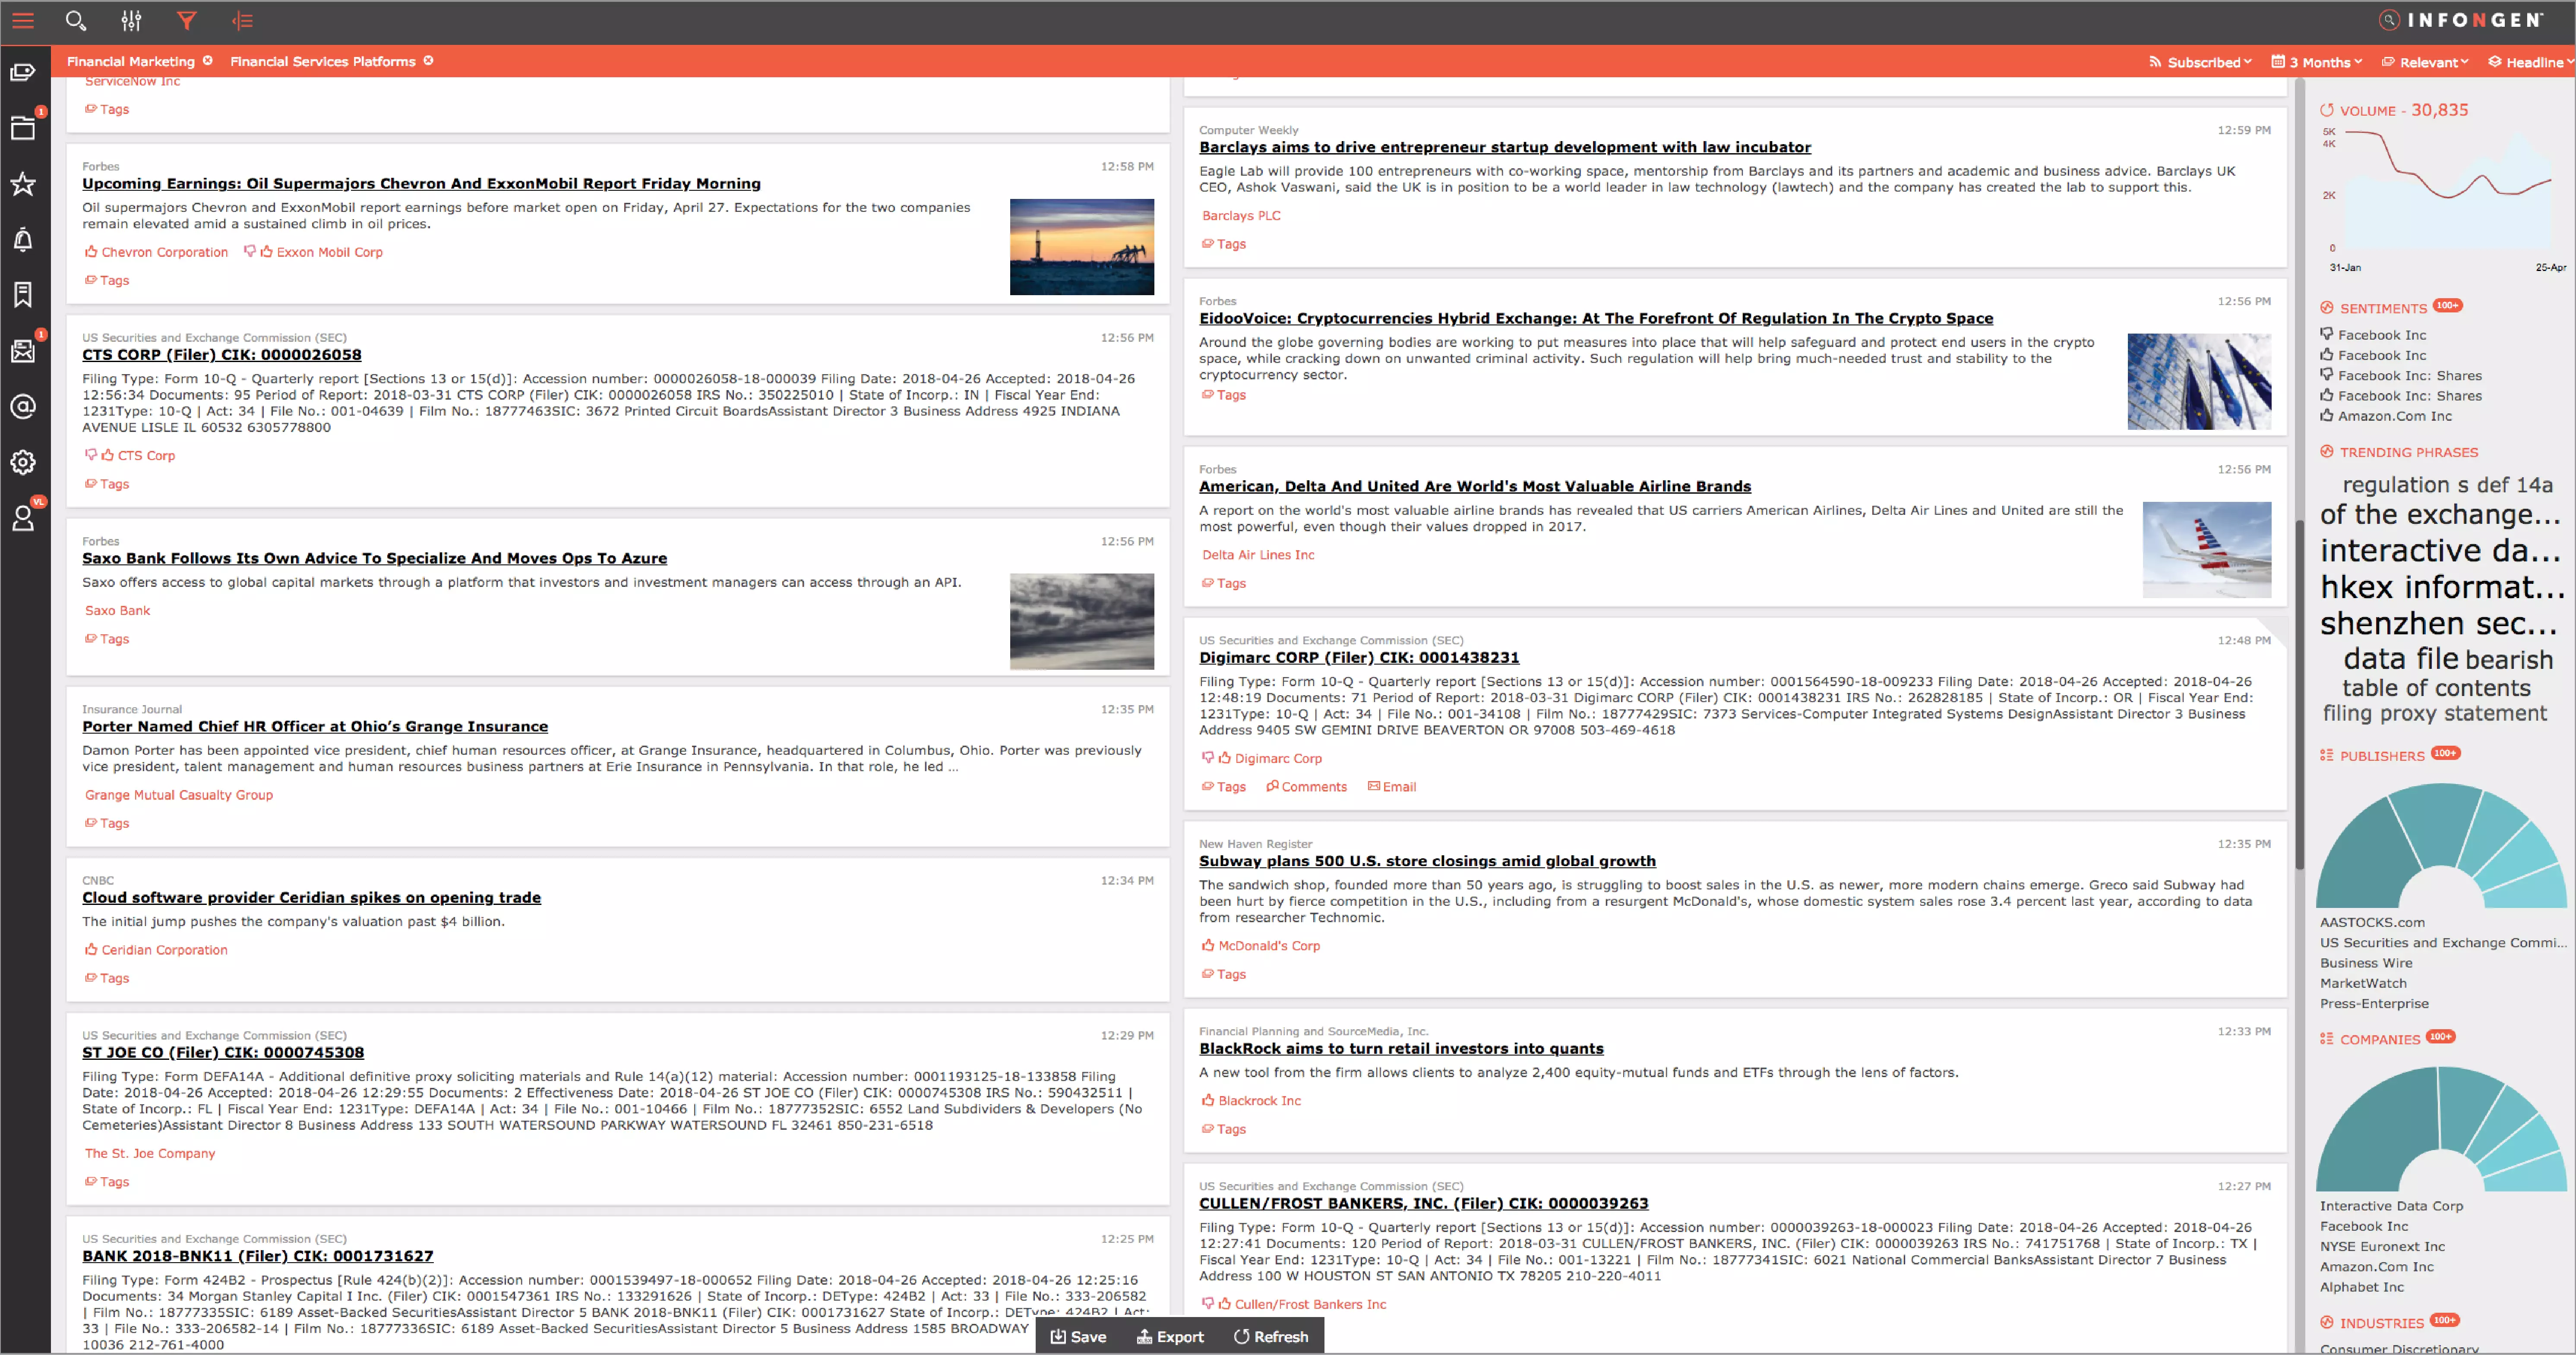The image size is (2576, 1355).
Task: Close the Financial Services Platforms tab
Action: click(428, 61)
